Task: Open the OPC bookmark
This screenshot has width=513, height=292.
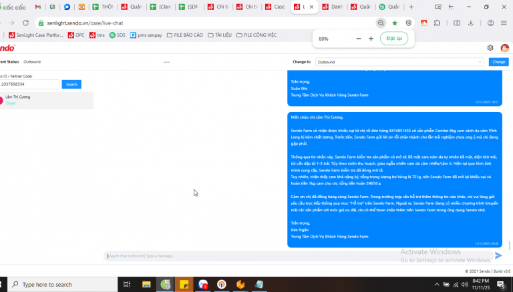Action: pyautogui.click(x=76, y=35)
